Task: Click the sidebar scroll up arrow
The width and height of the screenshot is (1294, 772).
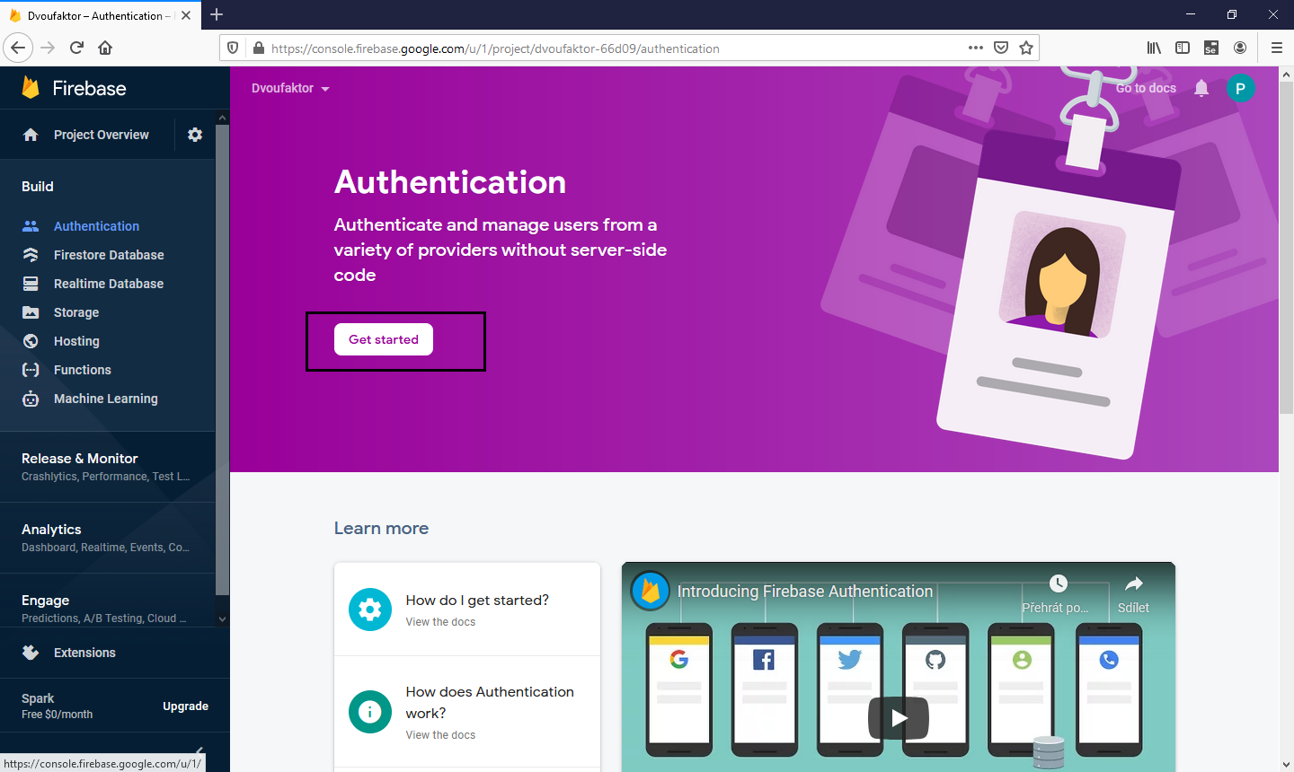Action: click(223, 118)
